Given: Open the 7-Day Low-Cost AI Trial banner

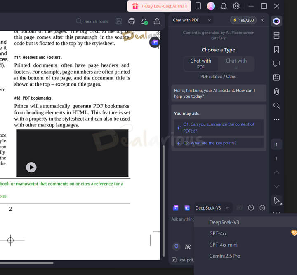Looking at the screenshot, I should coord(159,6).
